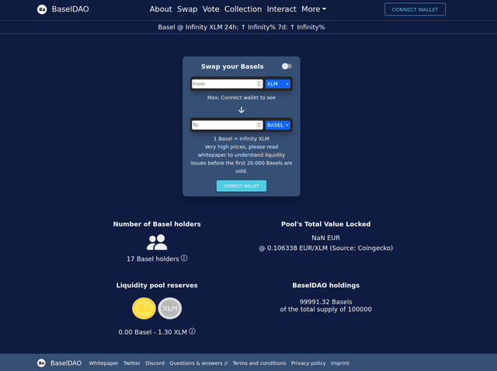Open the Swap nav item
This screenshot has height=371, width=497.
click(x=187, y=9)
